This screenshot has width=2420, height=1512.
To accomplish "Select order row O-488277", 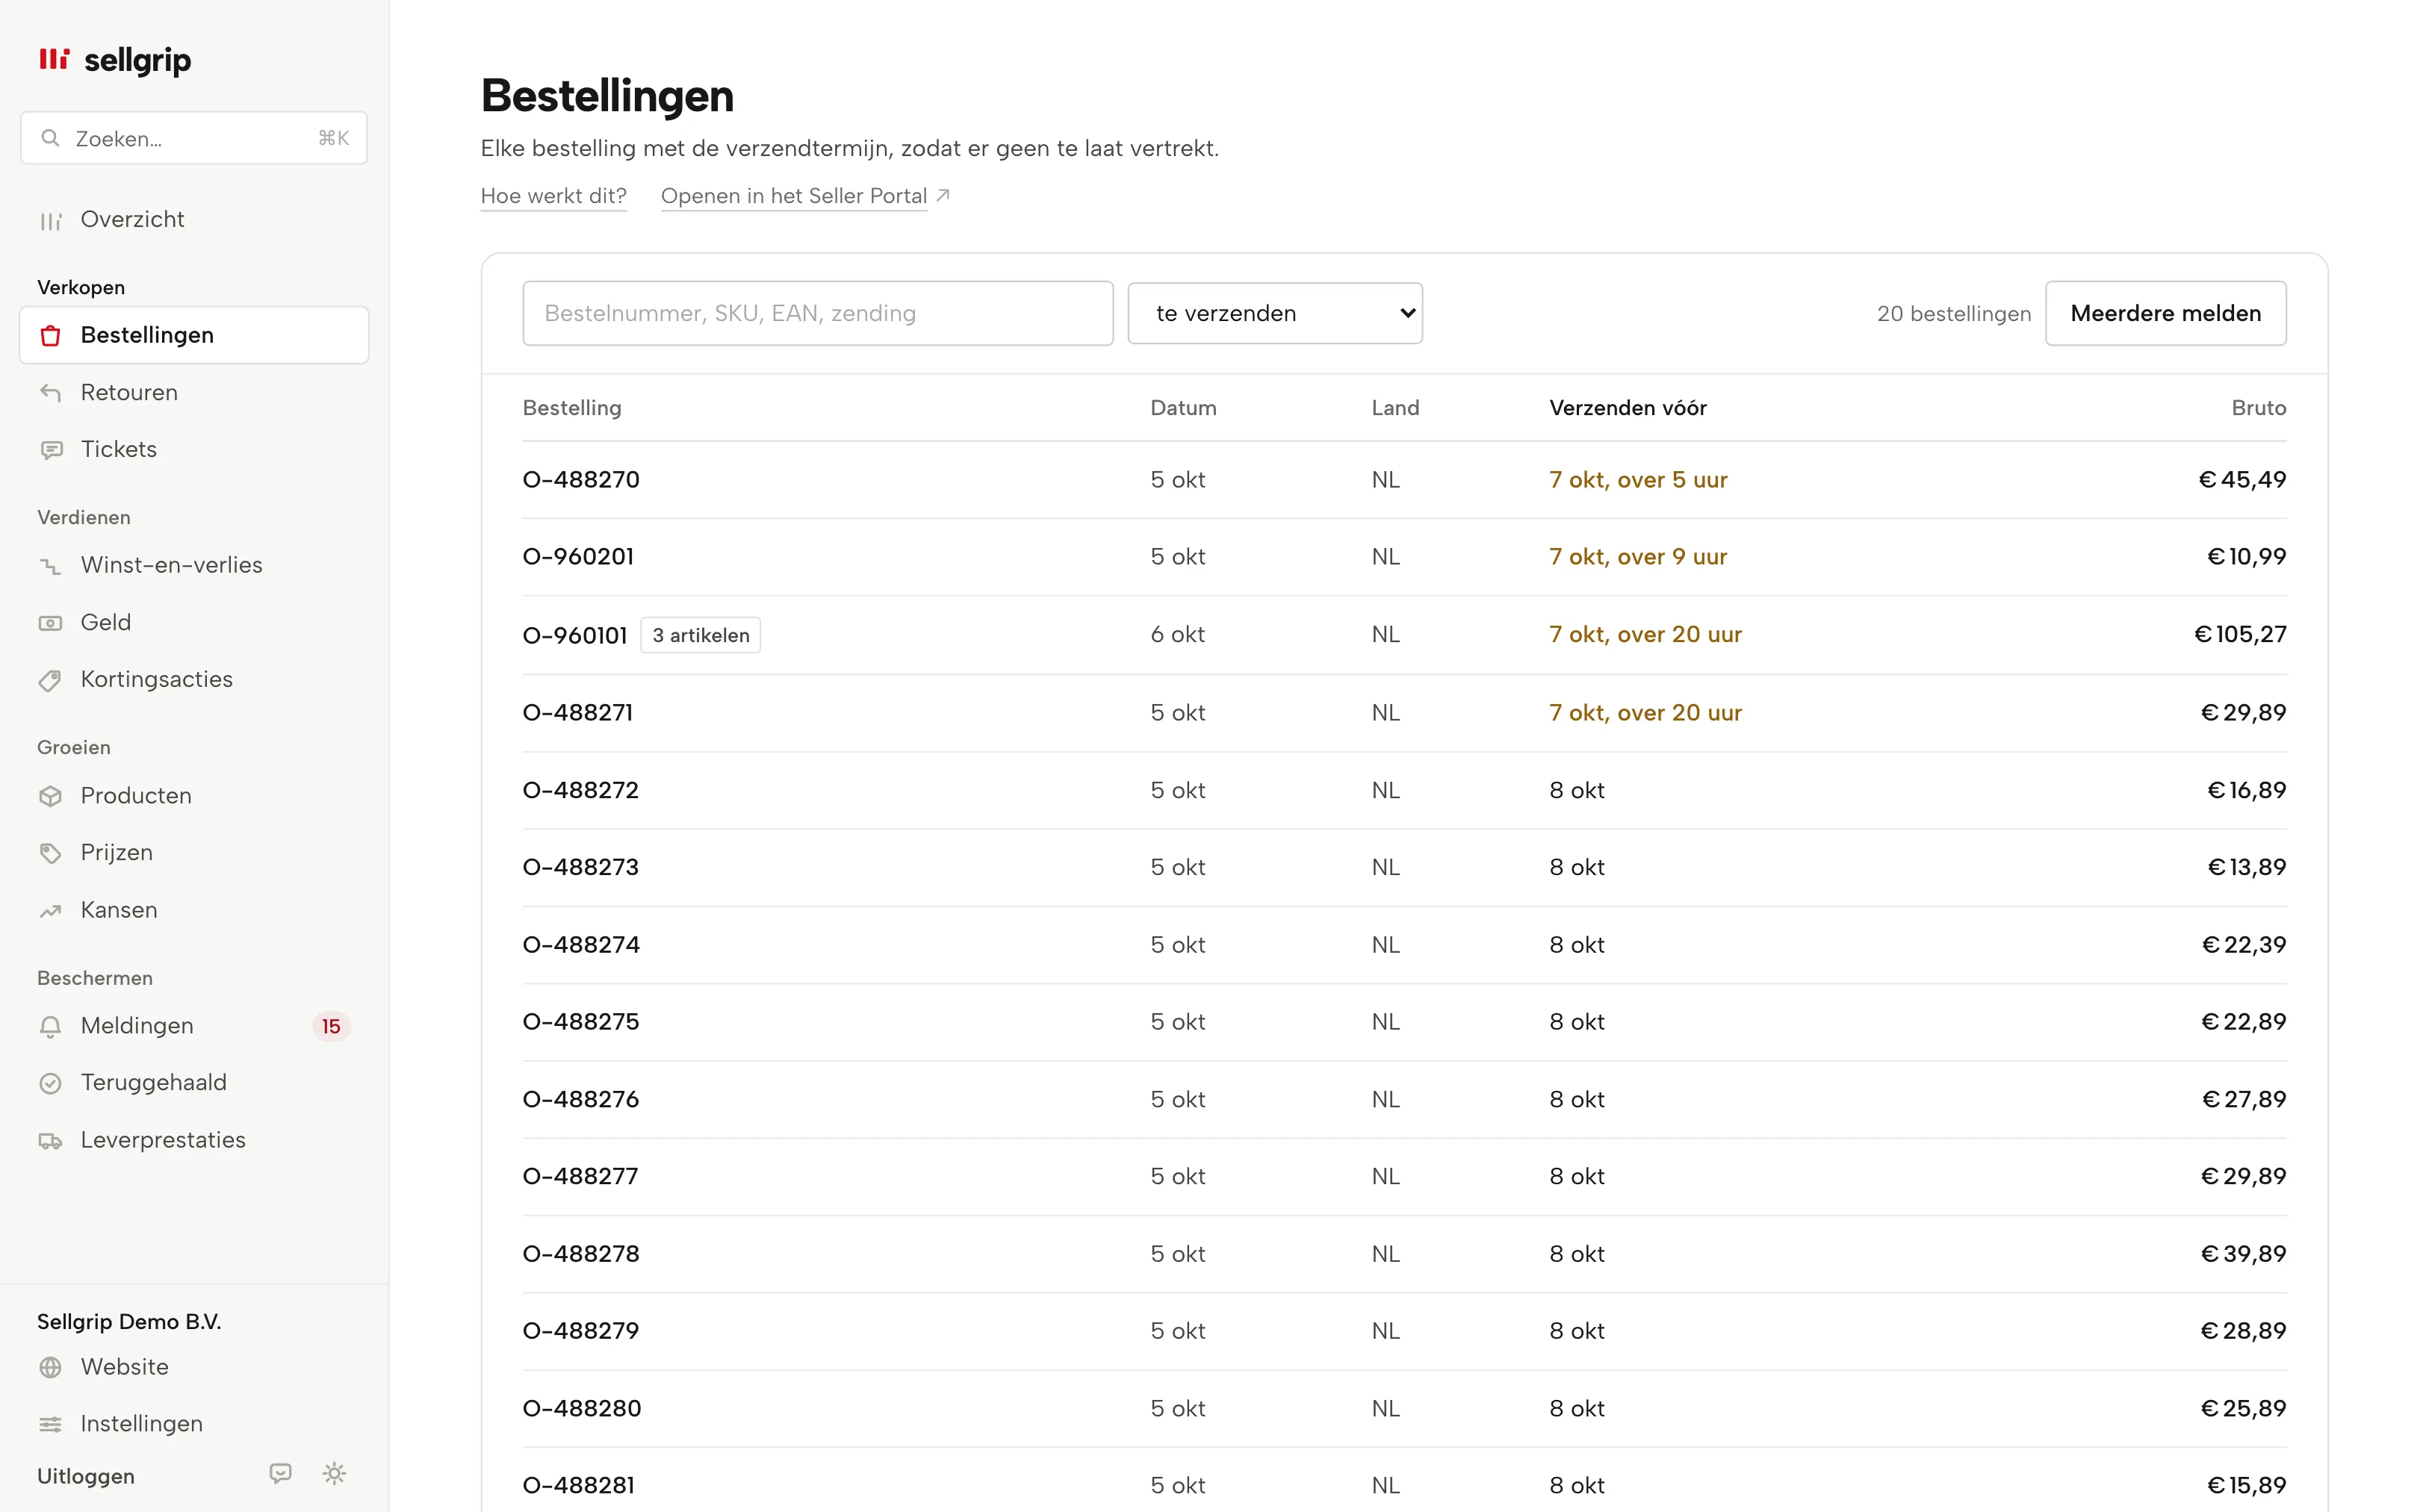I will (x=1404, y=1176).
